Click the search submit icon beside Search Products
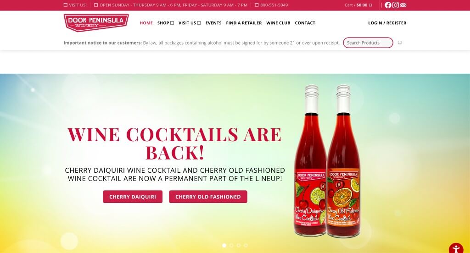The image size is (470, 253). click(400, 43)
